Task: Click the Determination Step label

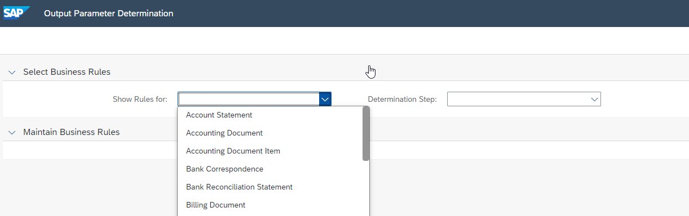Action: tap(402, 99)
